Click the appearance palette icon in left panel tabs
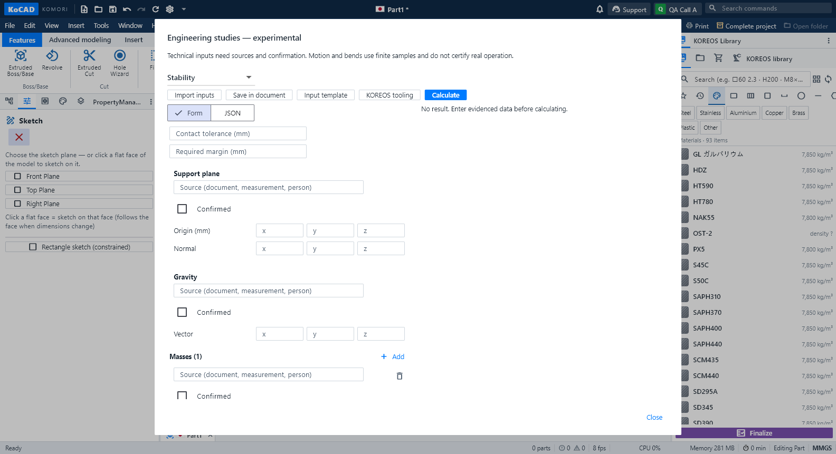 point(63,101)
